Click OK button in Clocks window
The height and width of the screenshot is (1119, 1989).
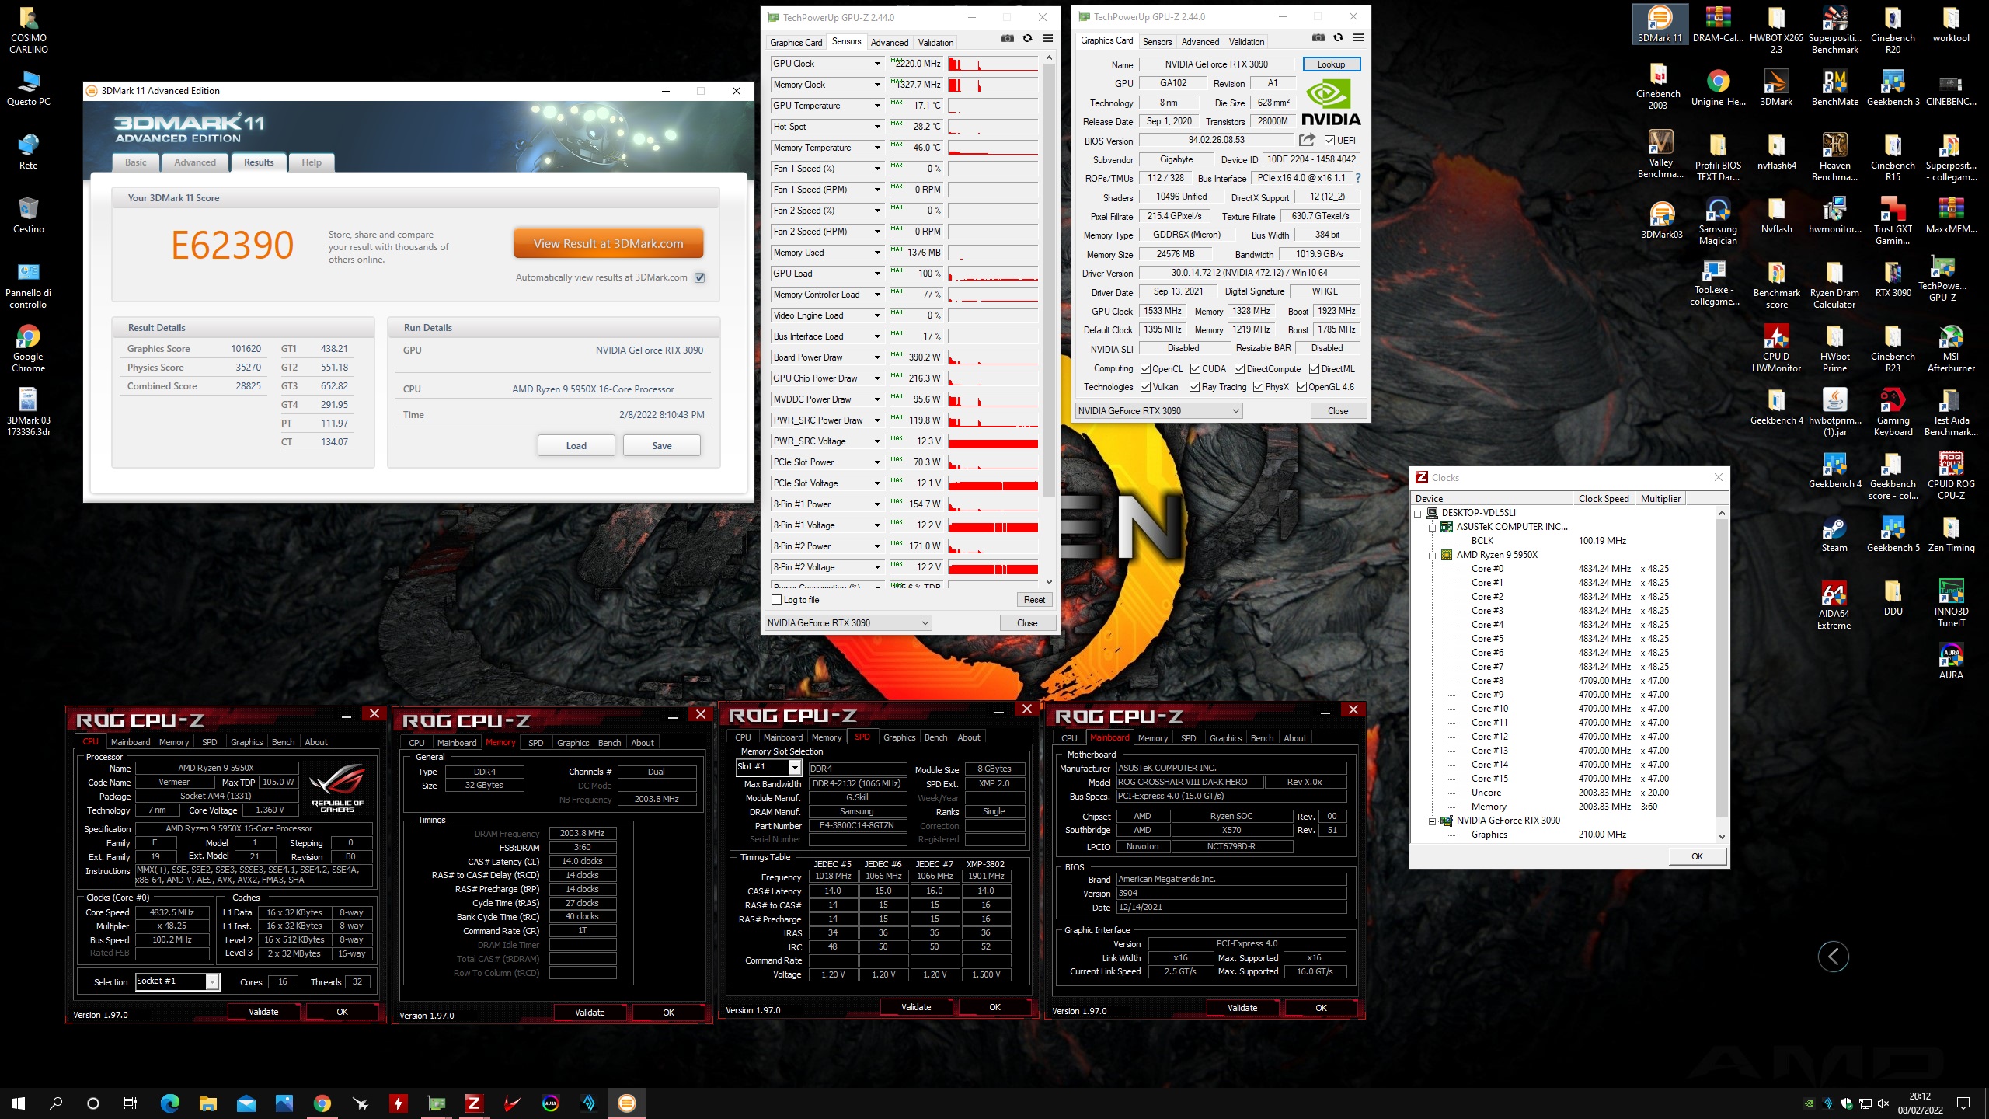pyautogui.click(x=1697, y=856)
